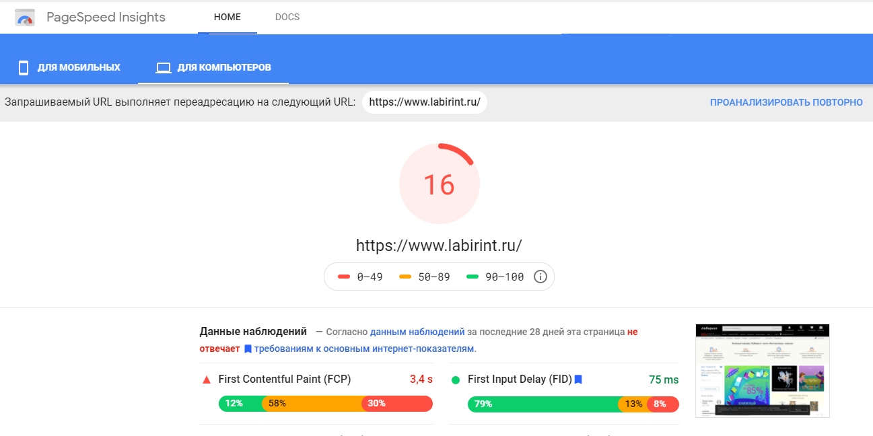Click the 3,4 s FCP value

(421, 379)
